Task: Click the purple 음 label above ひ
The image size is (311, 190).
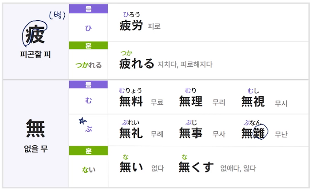Action: click(x=88, y=8)
